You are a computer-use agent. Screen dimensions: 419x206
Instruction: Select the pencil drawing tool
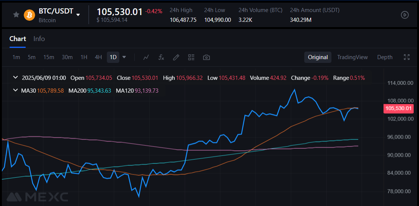[x=176, y=57]
